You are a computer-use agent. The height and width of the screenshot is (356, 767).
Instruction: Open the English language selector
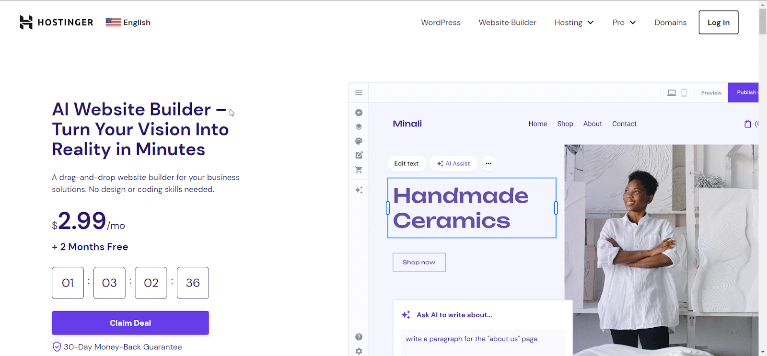click(x=128, y=22)
